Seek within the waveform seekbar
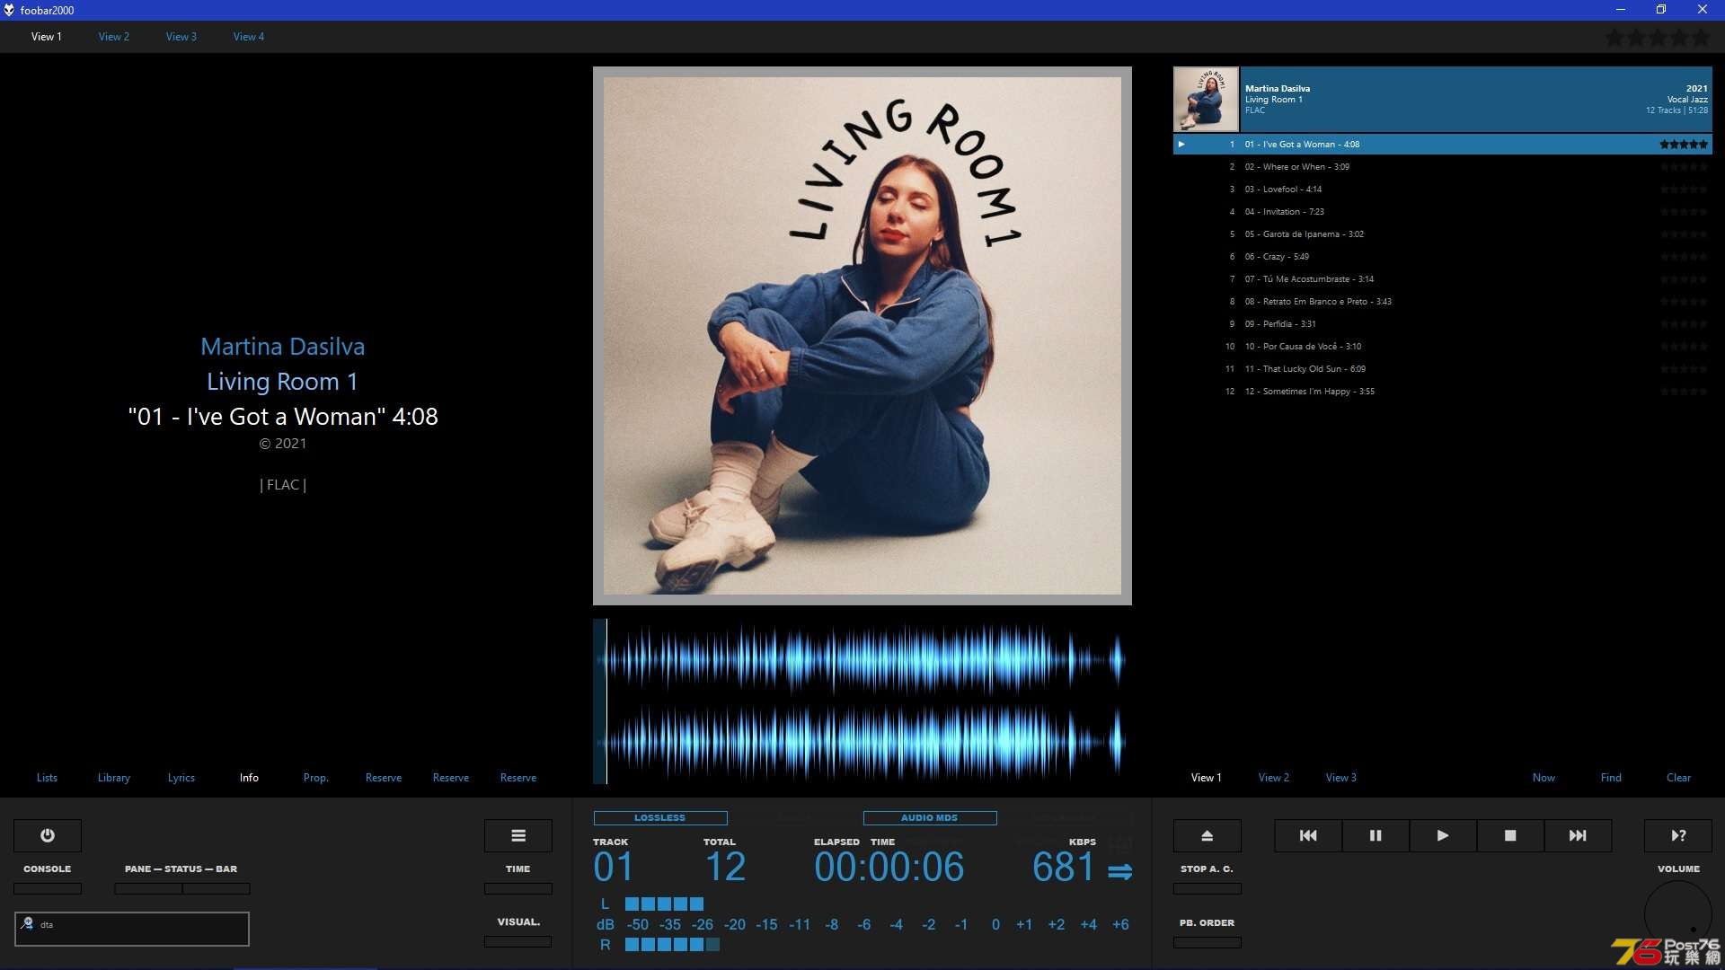The image size is (1725, 970). coord(862,701)
